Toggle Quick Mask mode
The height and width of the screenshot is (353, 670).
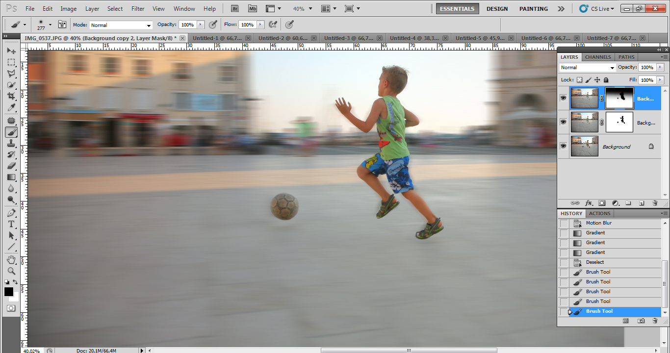(11, 308)
